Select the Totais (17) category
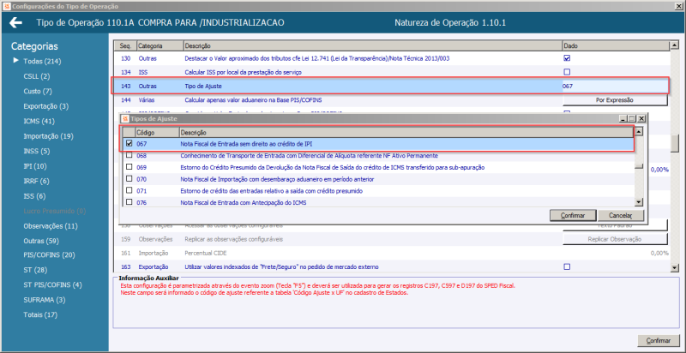686x353 pixels. 40,314
